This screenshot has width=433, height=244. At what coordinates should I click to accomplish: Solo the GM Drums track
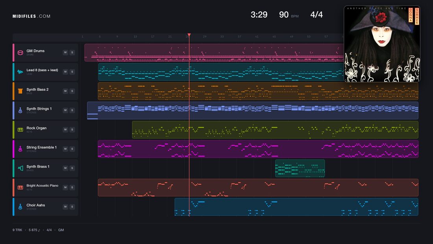(x=72, y=52)
